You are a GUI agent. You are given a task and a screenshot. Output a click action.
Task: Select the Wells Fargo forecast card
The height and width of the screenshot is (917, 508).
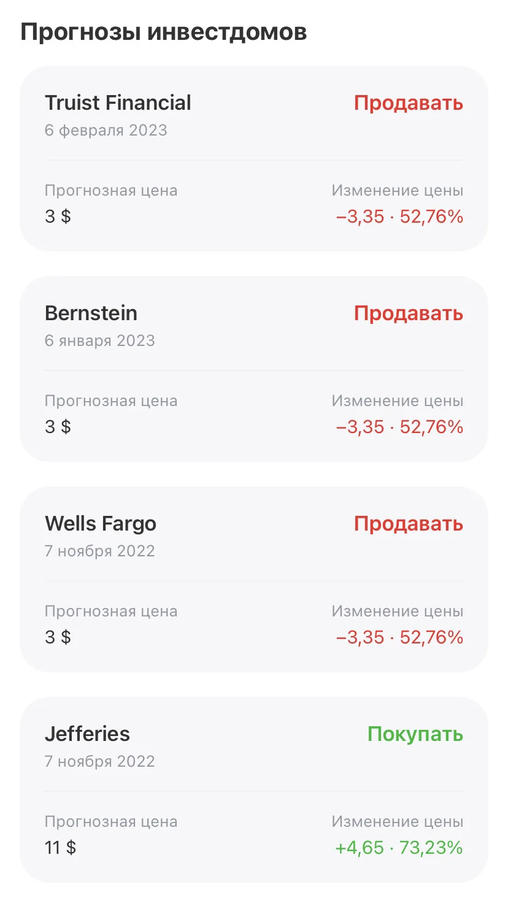254,579
